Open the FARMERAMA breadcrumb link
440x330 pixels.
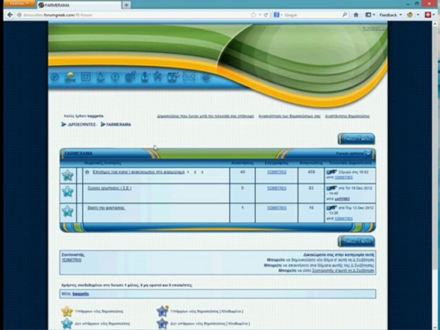[x=118, y=124]
